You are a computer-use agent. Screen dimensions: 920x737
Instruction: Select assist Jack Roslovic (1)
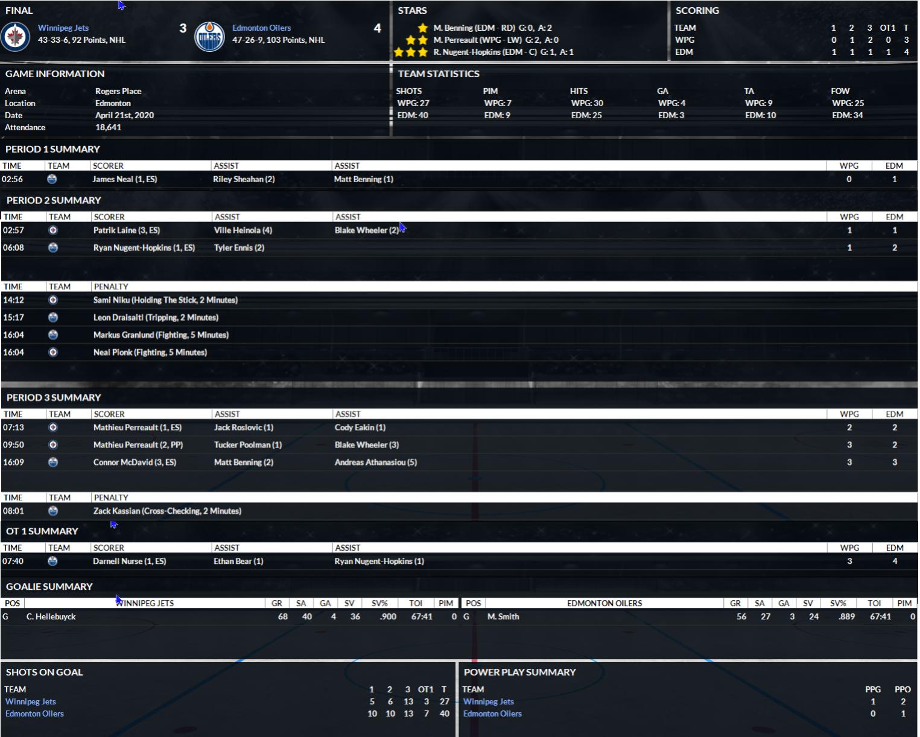click(x=244, y=428)
